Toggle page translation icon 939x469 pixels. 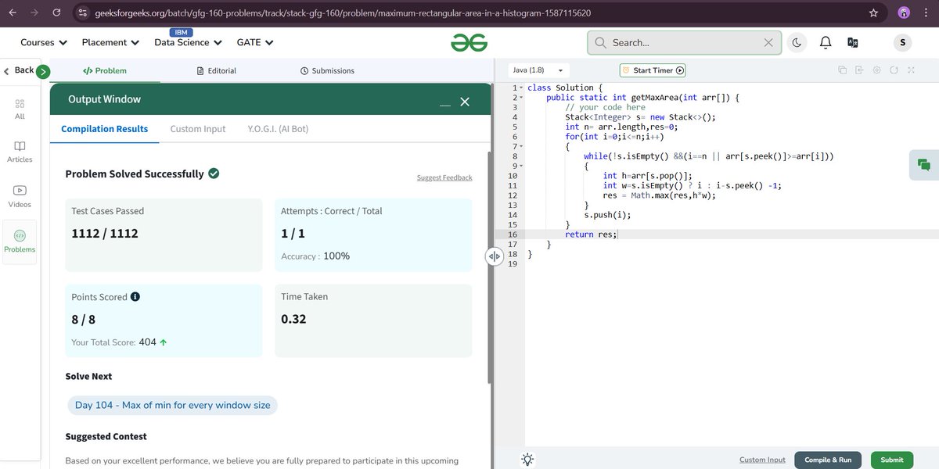click(853, 43)
